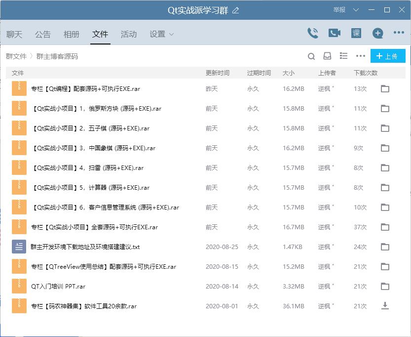Open folder for 俄罗斯方块 file

tap(385, 108)
